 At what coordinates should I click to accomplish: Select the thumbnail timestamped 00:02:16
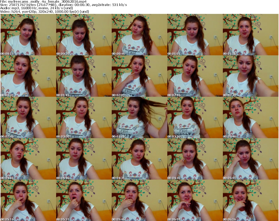(195, 76)
